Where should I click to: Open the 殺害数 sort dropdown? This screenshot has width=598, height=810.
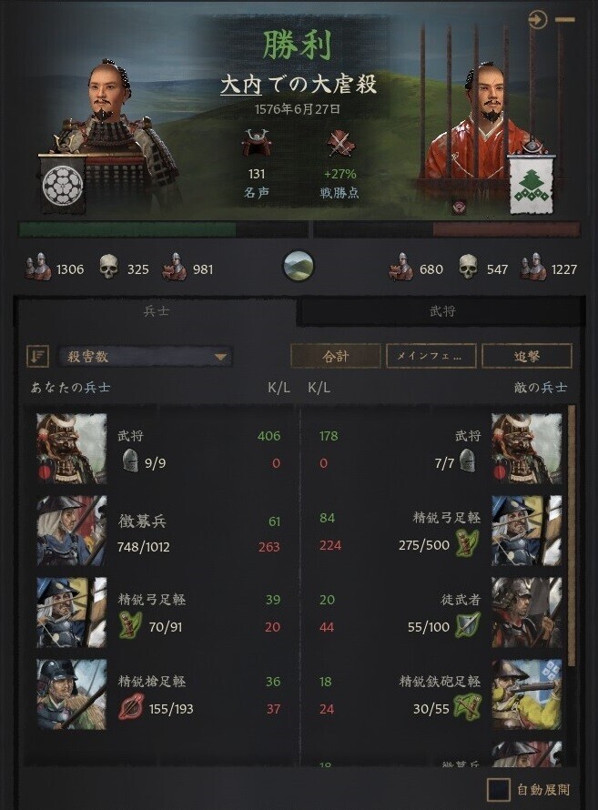[145, 356]
